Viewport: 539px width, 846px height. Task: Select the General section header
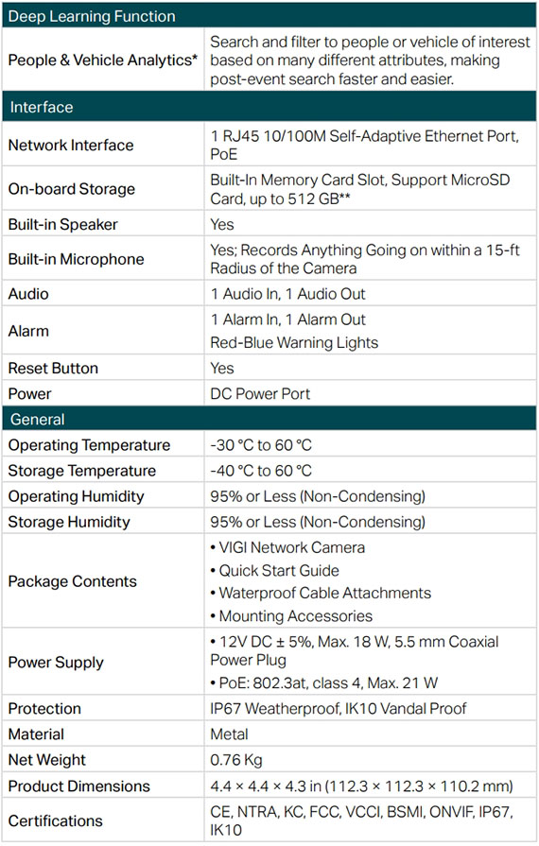click(x=269, y=420)
